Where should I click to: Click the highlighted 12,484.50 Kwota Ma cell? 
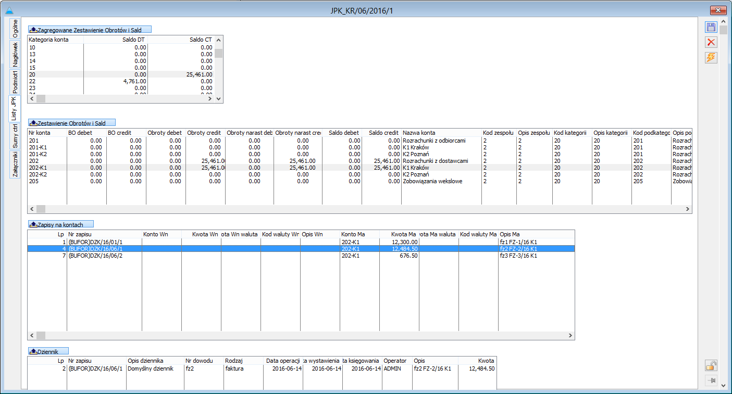399,249
